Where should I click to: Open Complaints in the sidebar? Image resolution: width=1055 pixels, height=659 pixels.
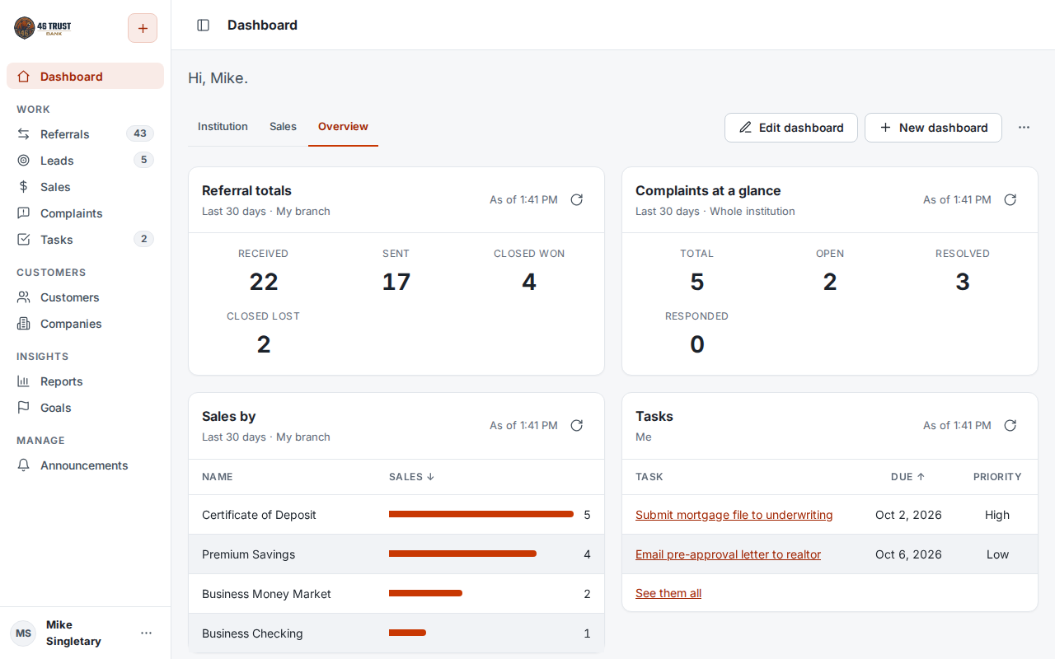(85, 213)
